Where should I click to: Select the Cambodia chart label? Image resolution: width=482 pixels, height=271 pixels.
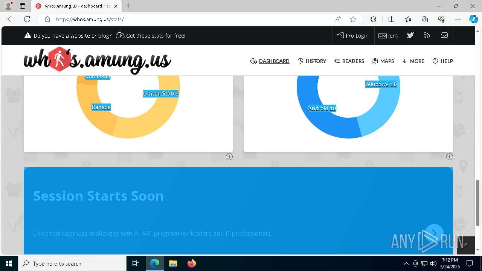[98, 77]
